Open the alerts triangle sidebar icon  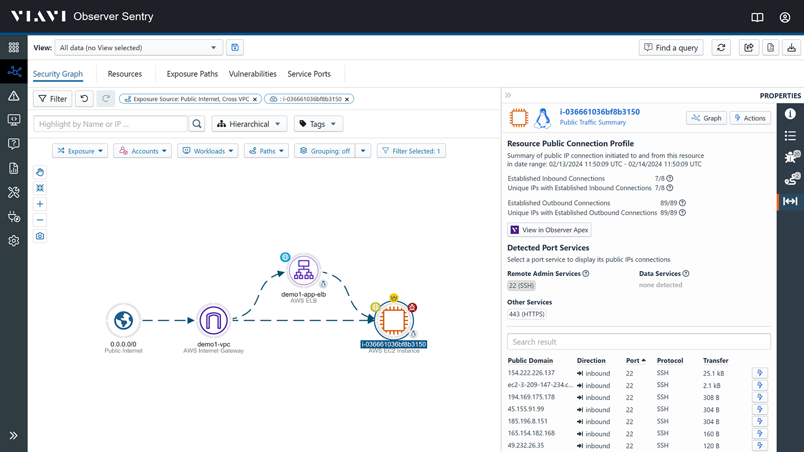click(14, 96)
